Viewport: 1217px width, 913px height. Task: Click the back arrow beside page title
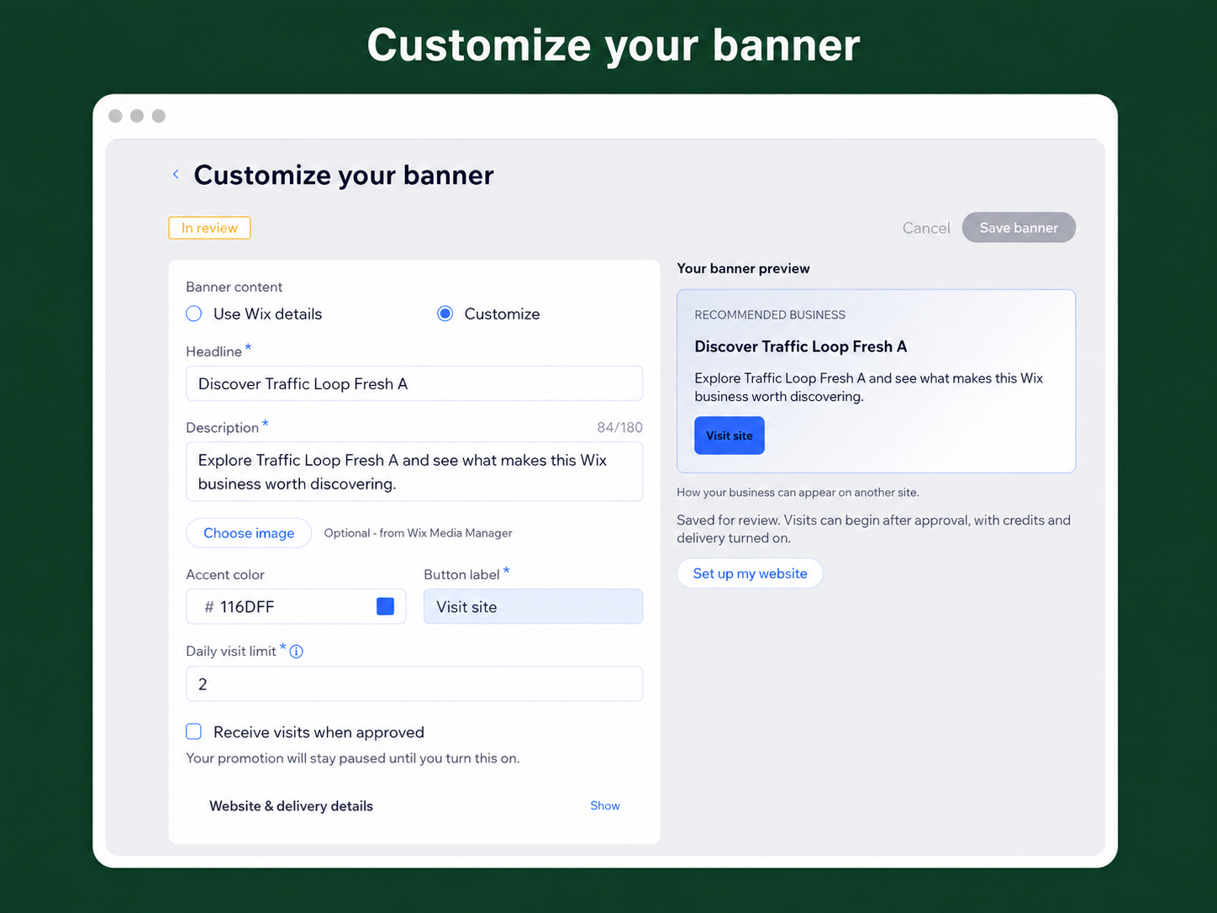coord(176,174)
